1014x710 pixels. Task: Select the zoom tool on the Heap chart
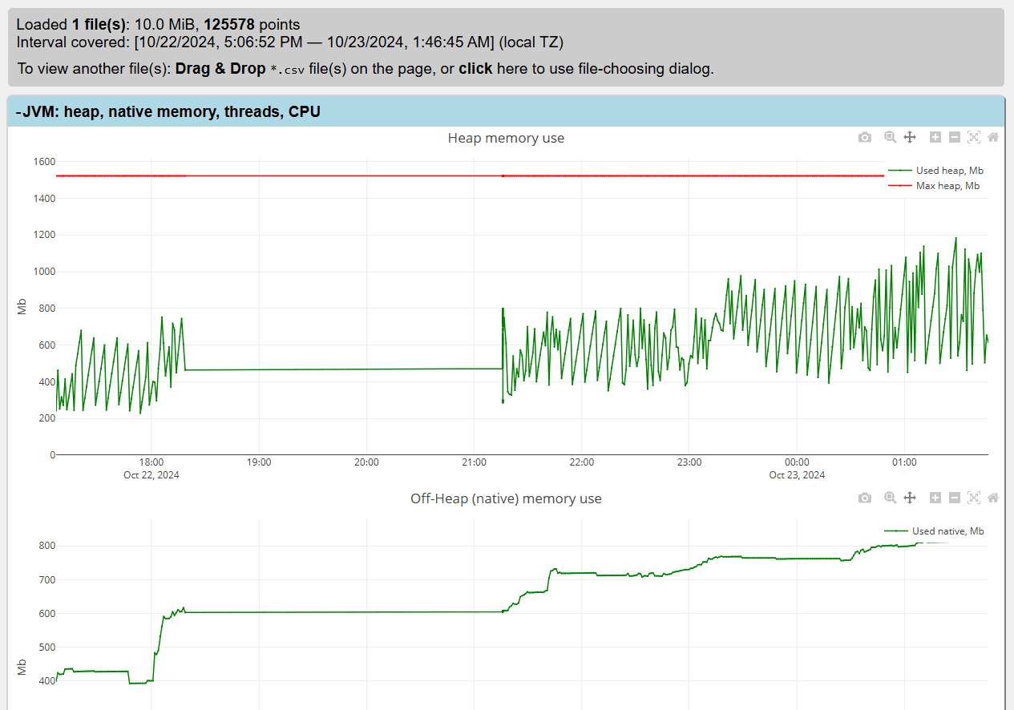[891, 137]
